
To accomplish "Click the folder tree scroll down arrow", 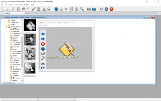I will tap(22, 81).
